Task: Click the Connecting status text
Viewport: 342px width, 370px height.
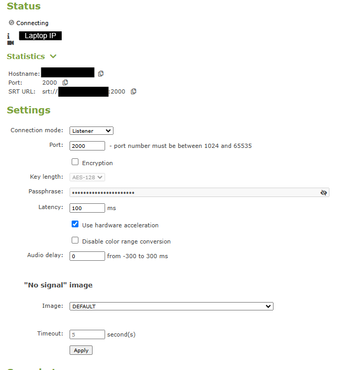Action: pyautogui.click(x=32, y=23)
